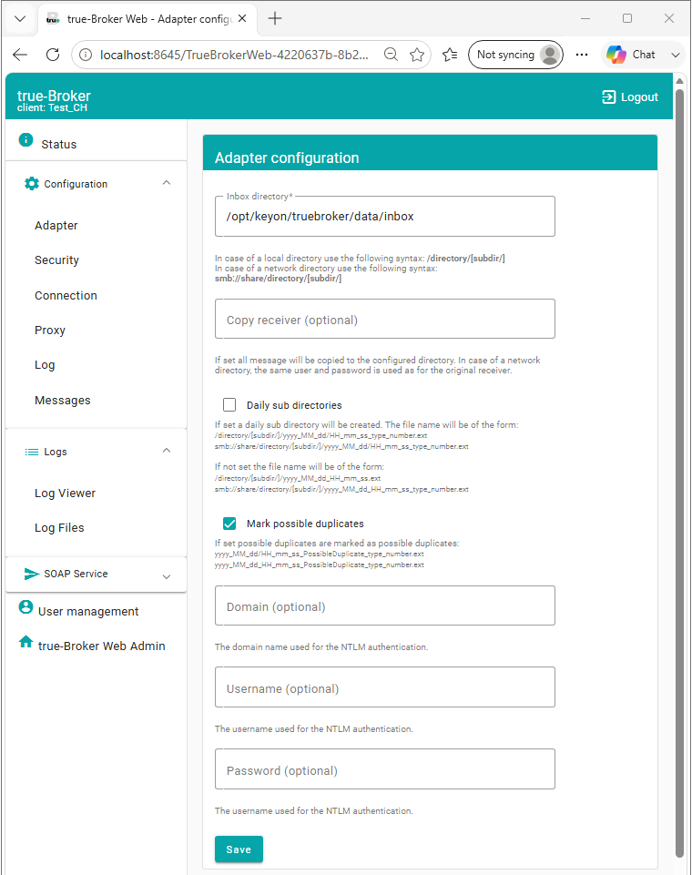
Task: Open the Proxy configuration page
Action: pos(50,331)
